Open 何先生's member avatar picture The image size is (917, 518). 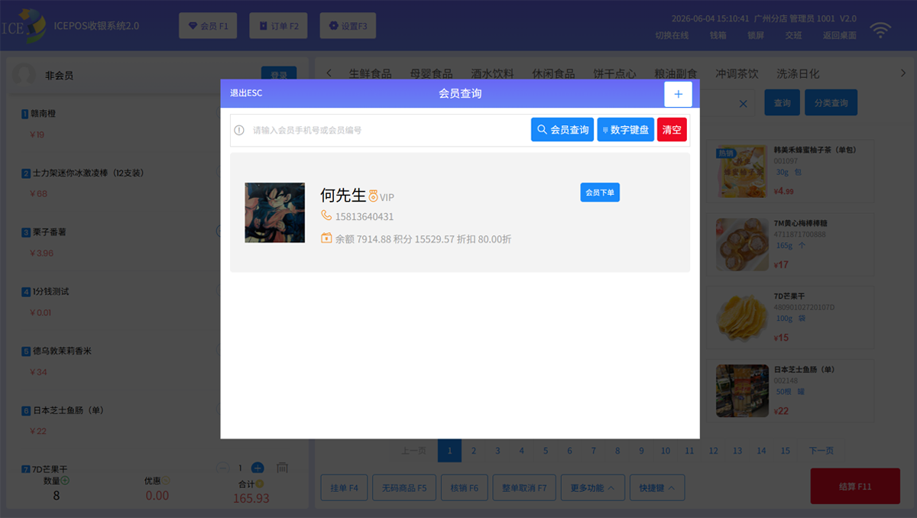coord(275,212)
